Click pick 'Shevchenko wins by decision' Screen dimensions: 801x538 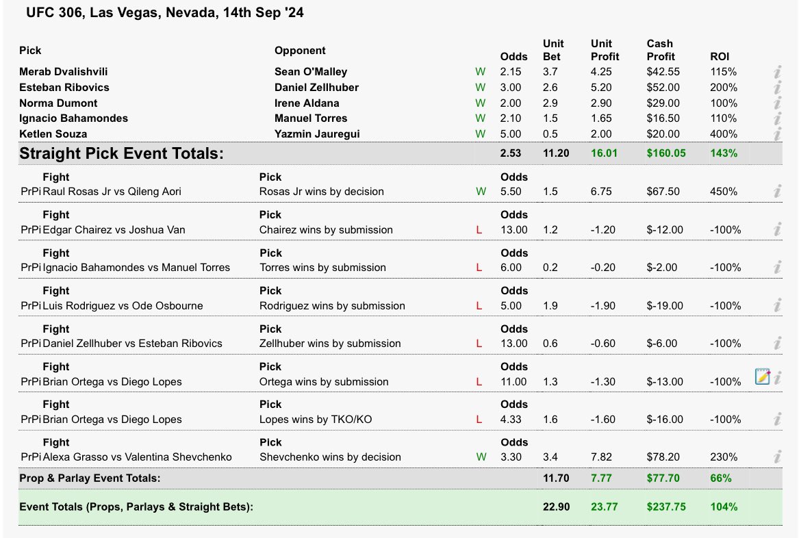click(330, 457)
